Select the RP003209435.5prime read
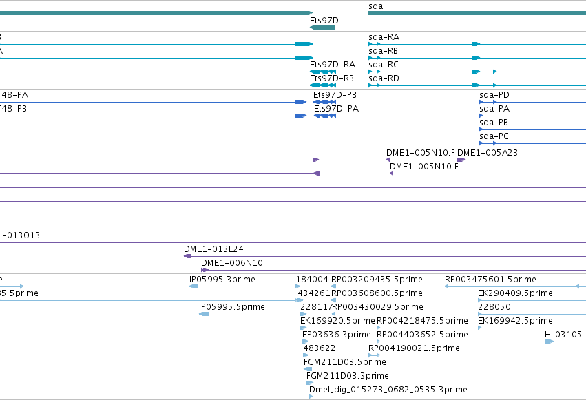This screenshot has height=400, width=586. click(x=334, y=286)
